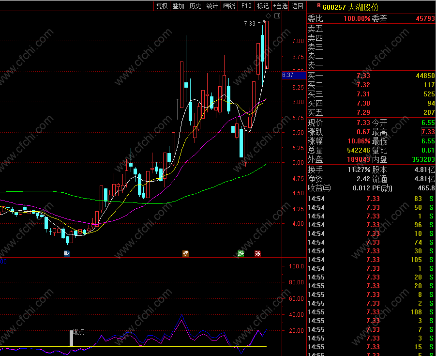Open the 统计 statistics option
Image resolution: width=436 pixels, height=356 pixels.
[x=212, y=6]
